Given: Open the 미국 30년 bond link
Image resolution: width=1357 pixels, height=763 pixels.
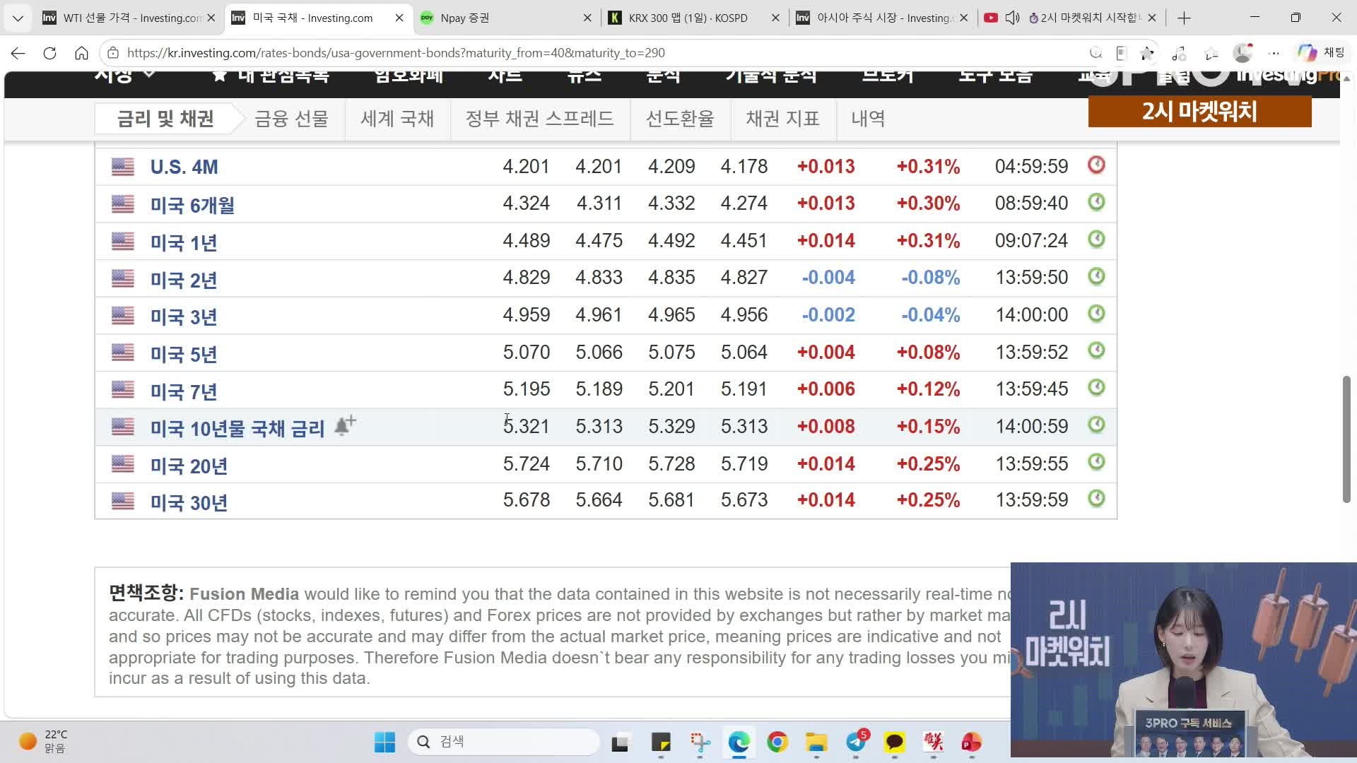Looking at the screenshot, I should point(189,502).
